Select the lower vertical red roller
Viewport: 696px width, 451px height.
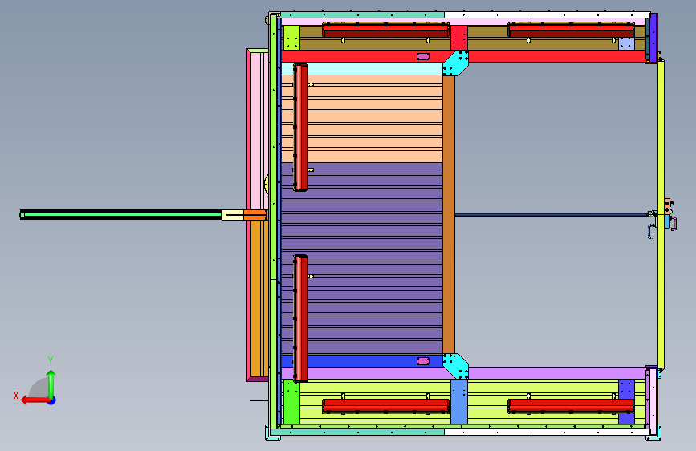300,319
